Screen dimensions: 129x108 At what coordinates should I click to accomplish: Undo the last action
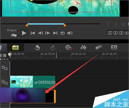[x=37, y=48]
